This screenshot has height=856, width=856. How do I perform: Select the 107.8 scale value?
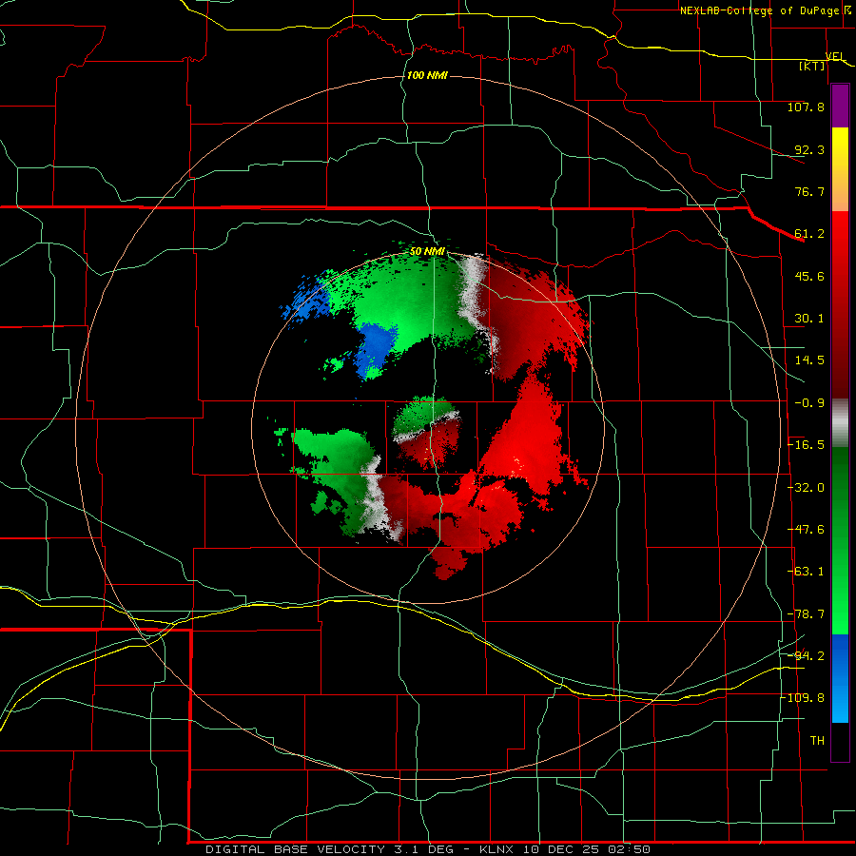806,107
